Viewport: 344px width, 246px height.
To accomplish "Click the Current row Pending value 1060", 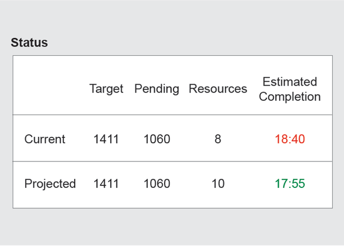I will [x=157, y=139].
